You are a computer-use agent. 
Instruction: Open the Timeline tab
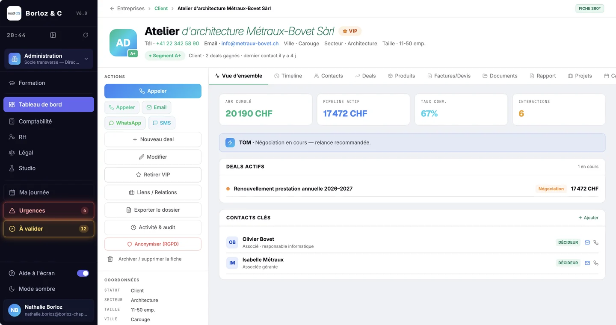point(288,76)
